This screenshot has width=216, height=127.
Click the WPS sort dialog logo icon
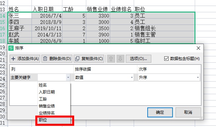coord(11,48)
